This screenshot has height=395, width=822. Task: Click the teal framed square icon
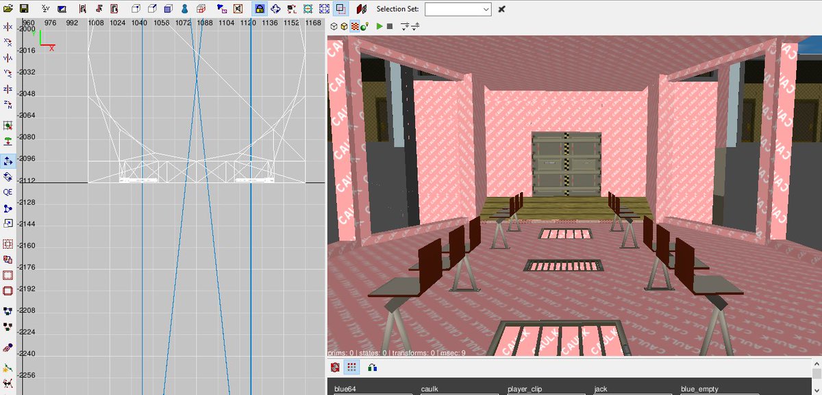click(x=308, y=9)
